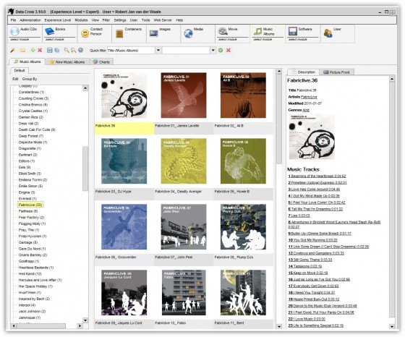Screen dimensions: 405x337
Task: Open the Experience Level menu
Action: pyautogui.click(x=58, y=20)
